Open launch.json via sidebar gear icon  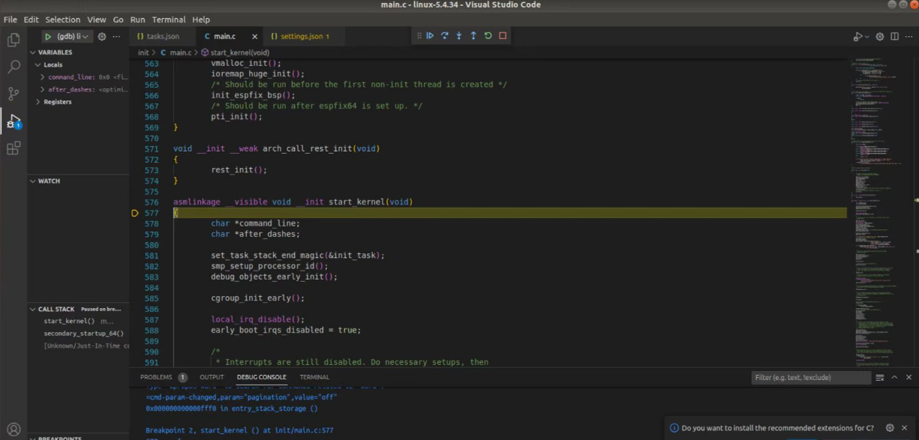click(102, 37)
